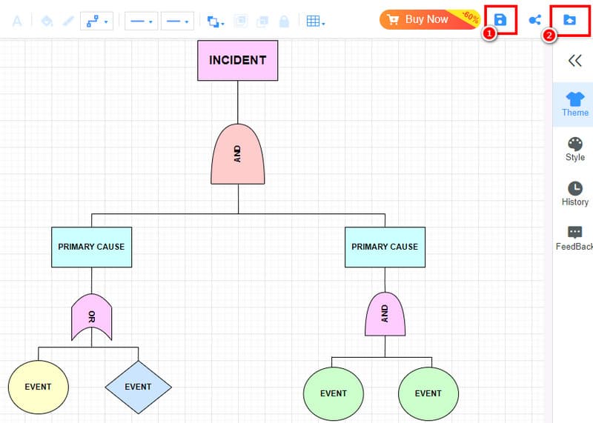Select the top red AND gate
This screenshot has height=423, width=593.
[x=237, y=154]
